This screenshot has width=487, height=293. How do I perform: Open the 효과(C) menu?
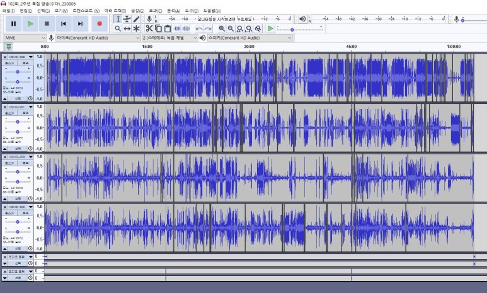[x=156, y=11]
